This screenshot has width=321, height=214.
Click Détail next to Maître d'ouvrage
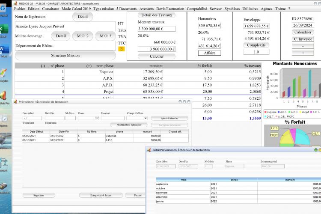pos(61,36)
